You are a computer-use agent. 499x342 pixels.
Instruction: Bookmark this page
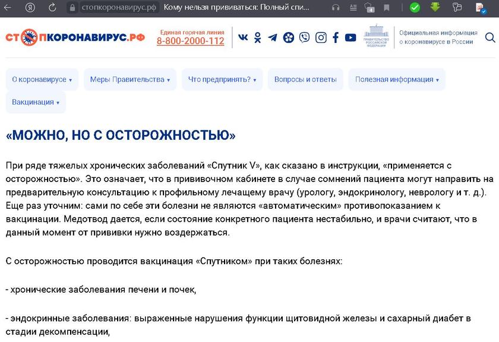pos(387,7)
